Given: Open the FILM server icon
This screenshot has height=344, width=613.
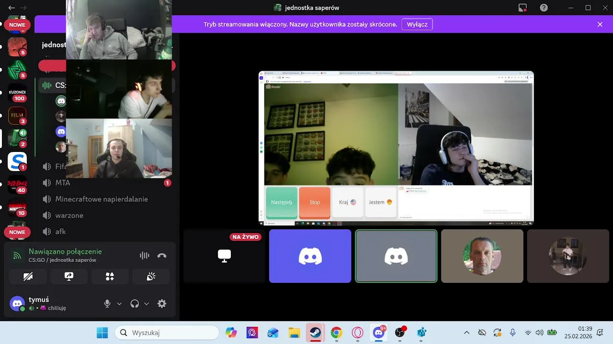Looking at the screenshot, I should point(17,116).
